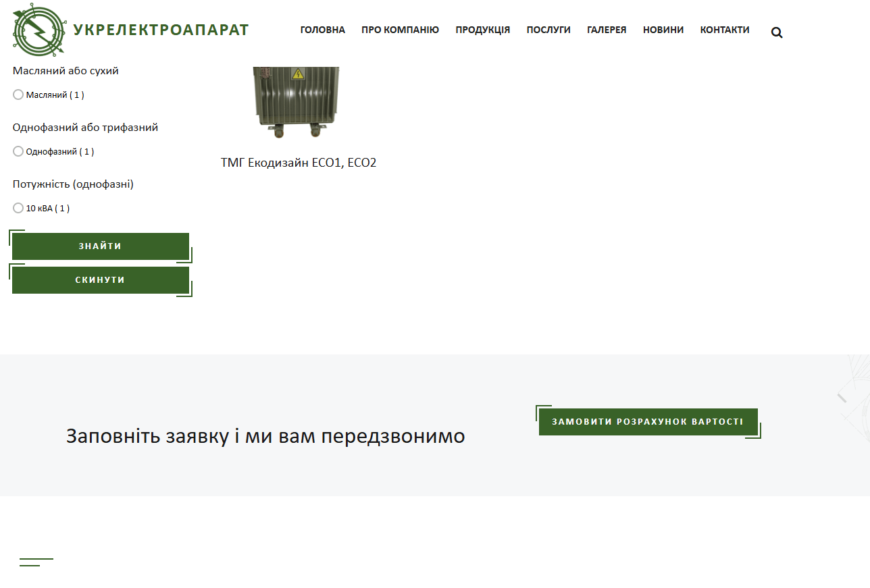Open the НОВИНИ page
This screenshot has width=870, height=588.
663,30
